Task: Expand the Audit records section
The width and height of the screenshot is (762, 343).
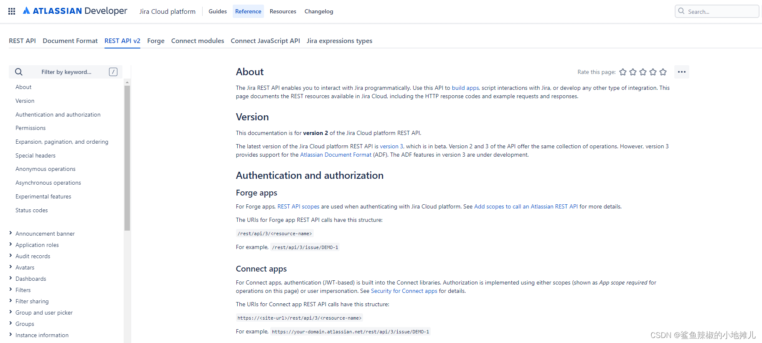Action: click(x=10, y=256)
